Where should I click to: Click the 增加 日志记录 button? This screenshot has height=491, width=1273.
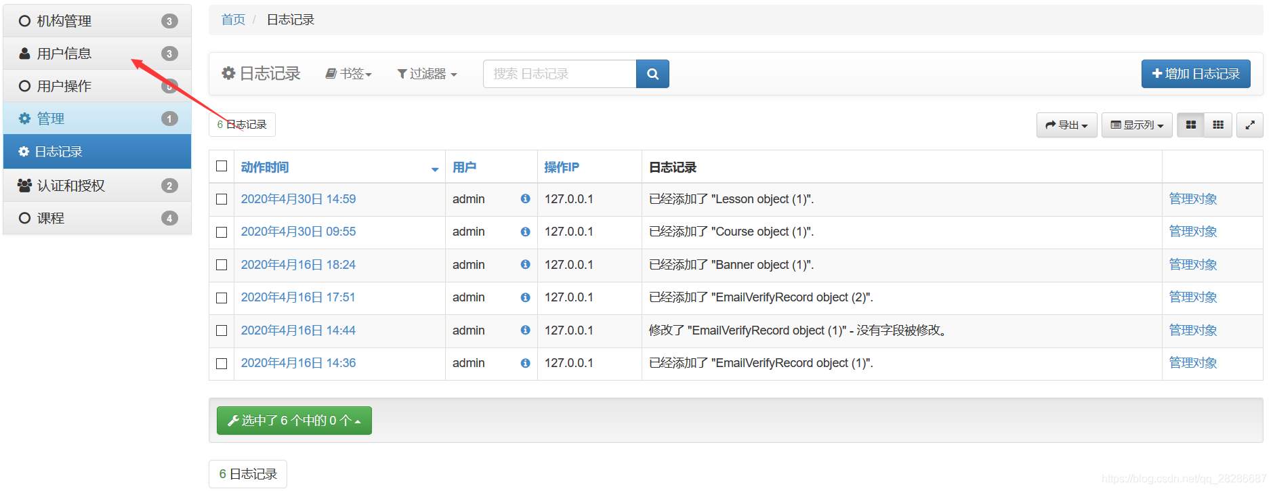click(x=1196, y=74)
